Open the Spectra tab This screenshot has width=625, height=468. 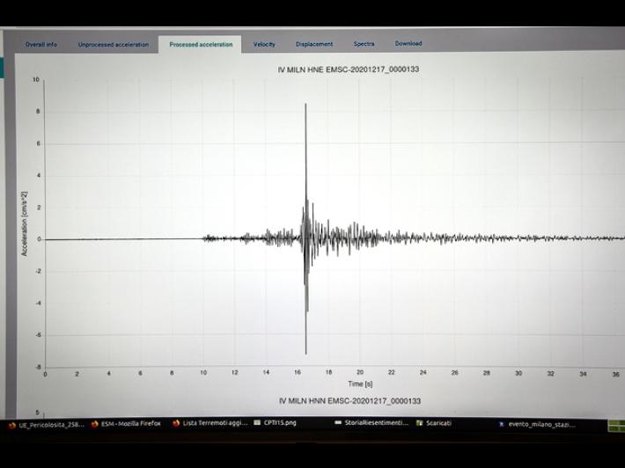(364, 44)
